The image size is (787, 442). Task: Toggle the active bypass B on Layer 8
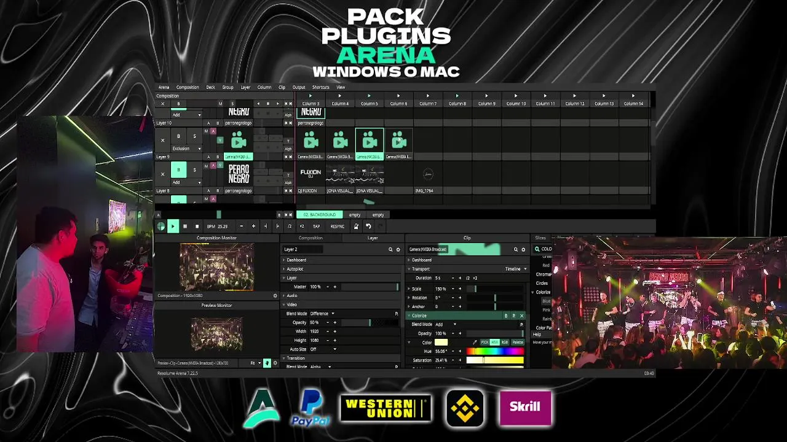click(178, 169)
